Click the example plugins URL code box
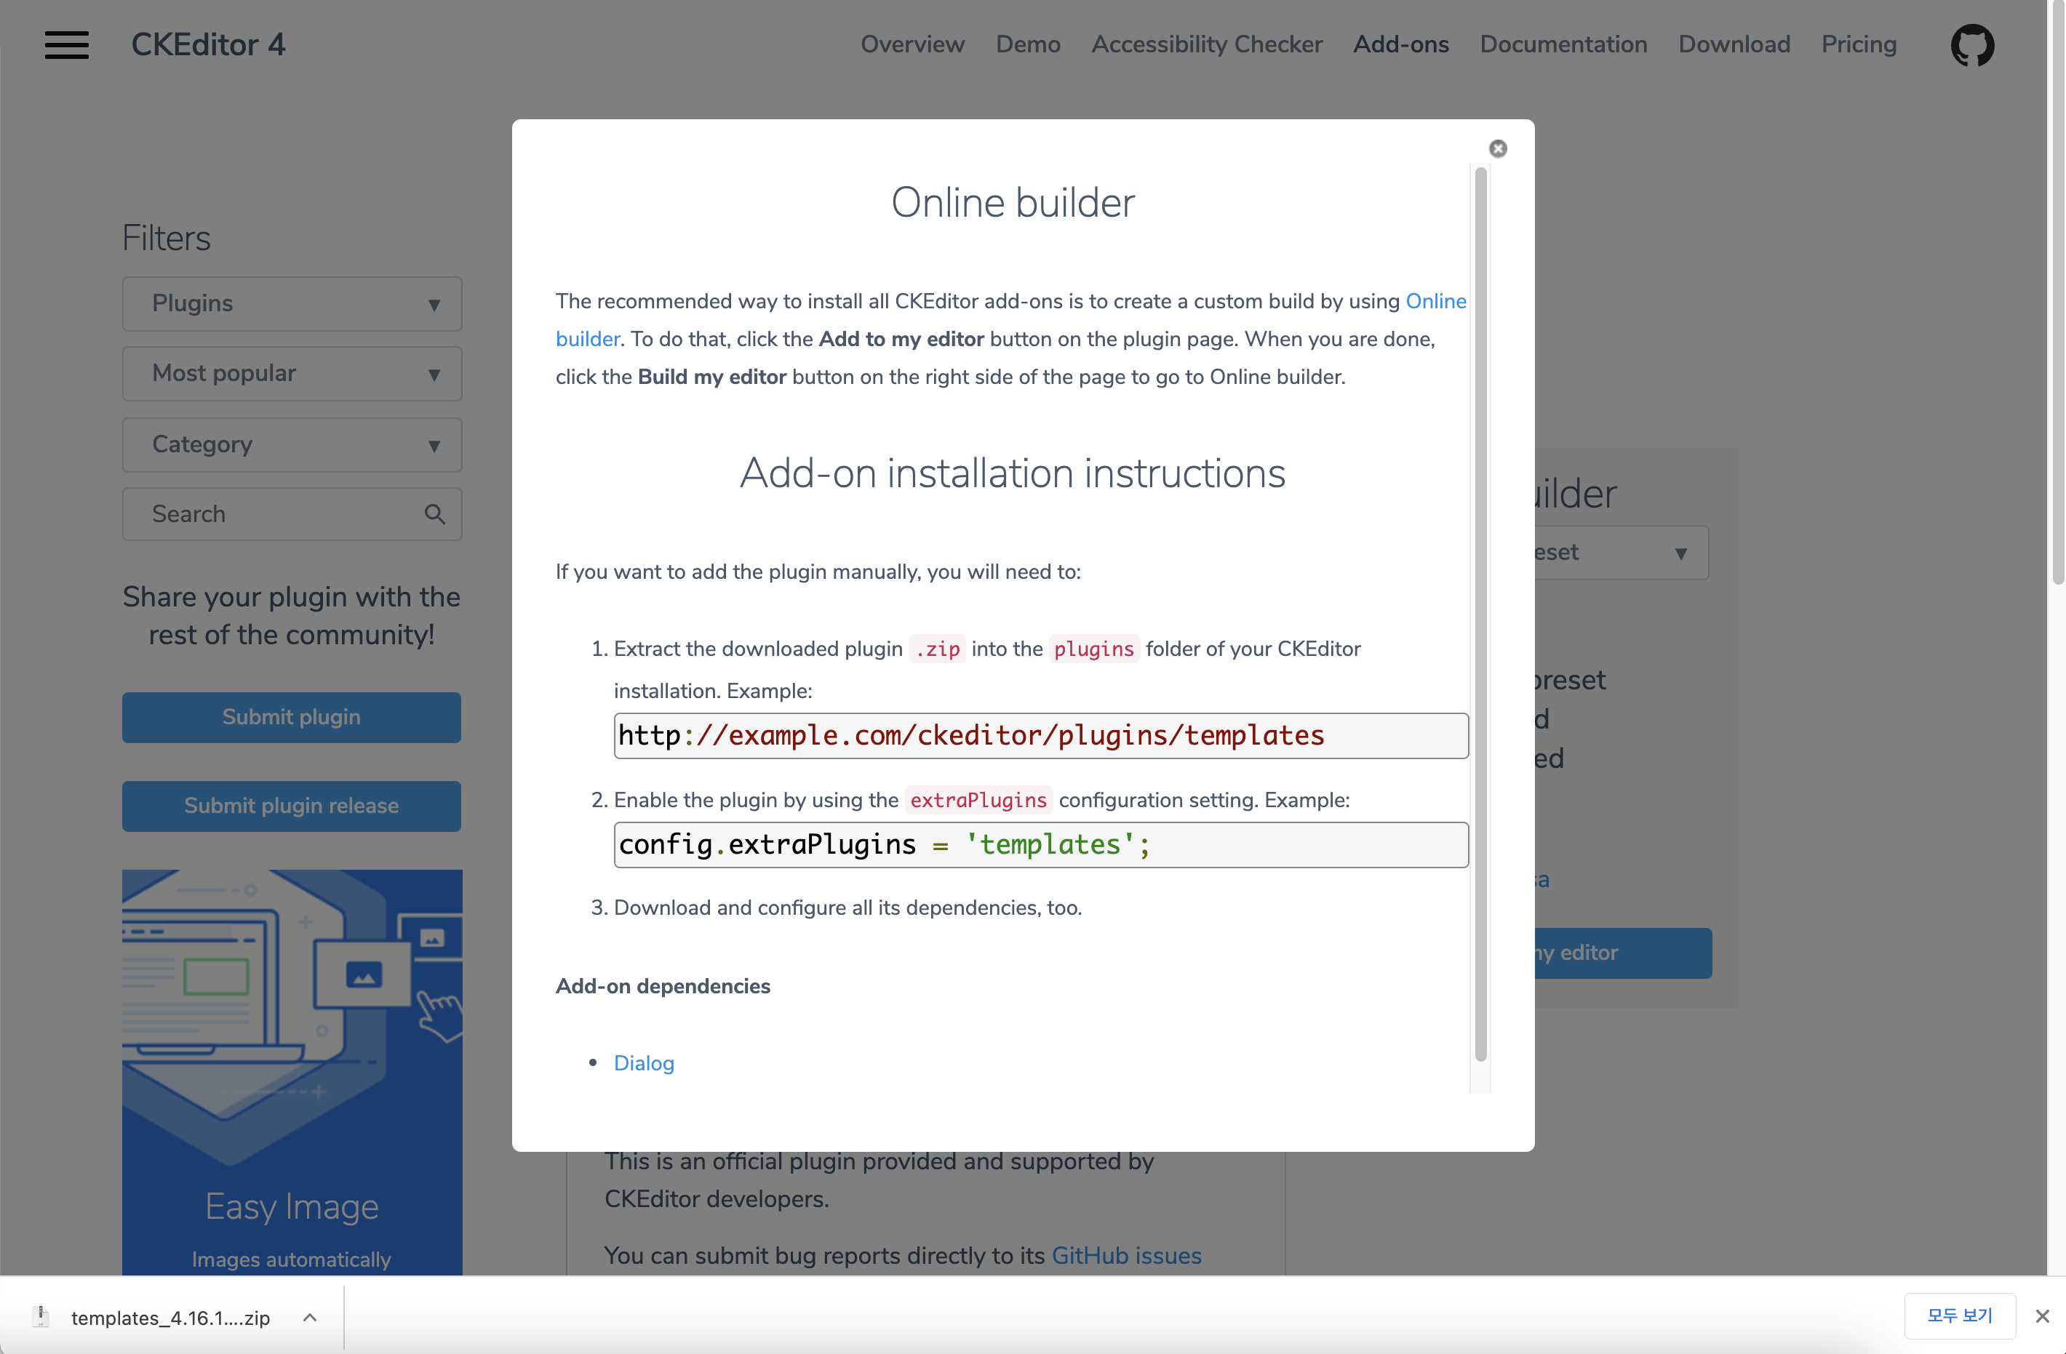The width and height of the screenshot is (2066, 1354). (1041, 735)
